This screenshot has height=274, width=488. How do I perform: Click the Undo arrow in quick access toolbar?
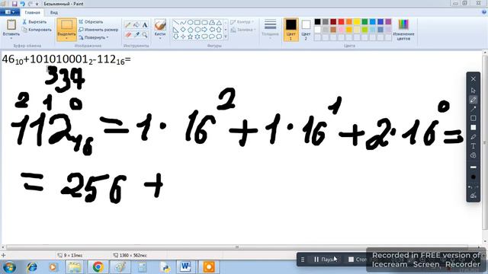click(22, 4)
